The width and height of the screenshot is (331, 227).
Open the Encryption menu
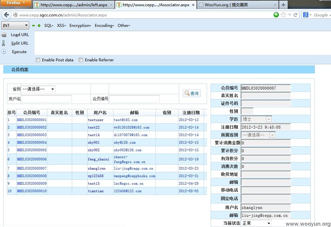(80, 26)
